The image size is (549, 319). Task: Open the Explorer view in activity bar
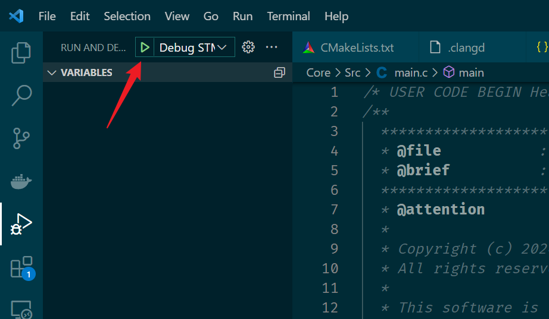click(21, 53)
